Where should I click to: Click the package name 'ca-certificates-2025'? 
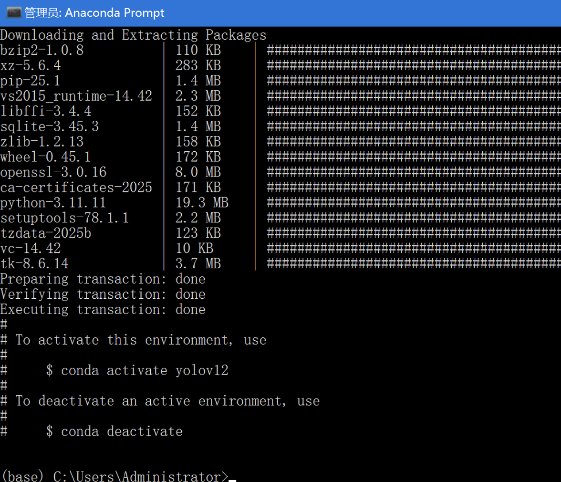[76, 188]
